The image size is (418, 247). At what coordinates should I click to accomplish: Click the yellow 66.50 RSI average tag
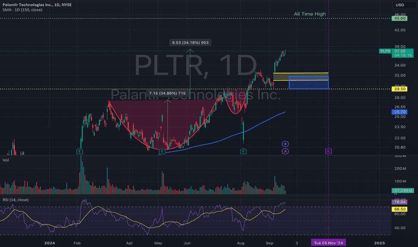pos(399,209)
